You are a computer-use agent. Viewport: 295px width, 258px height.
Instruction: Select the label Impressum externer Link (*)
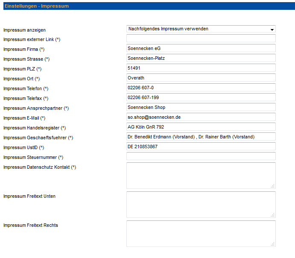[32, 40]
